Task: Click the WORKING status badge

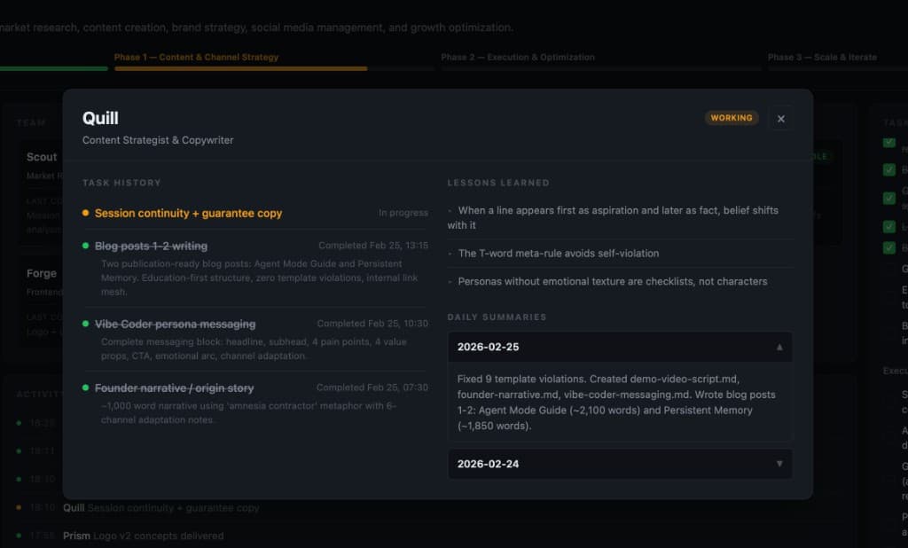Action: click(x=732, y=118)
